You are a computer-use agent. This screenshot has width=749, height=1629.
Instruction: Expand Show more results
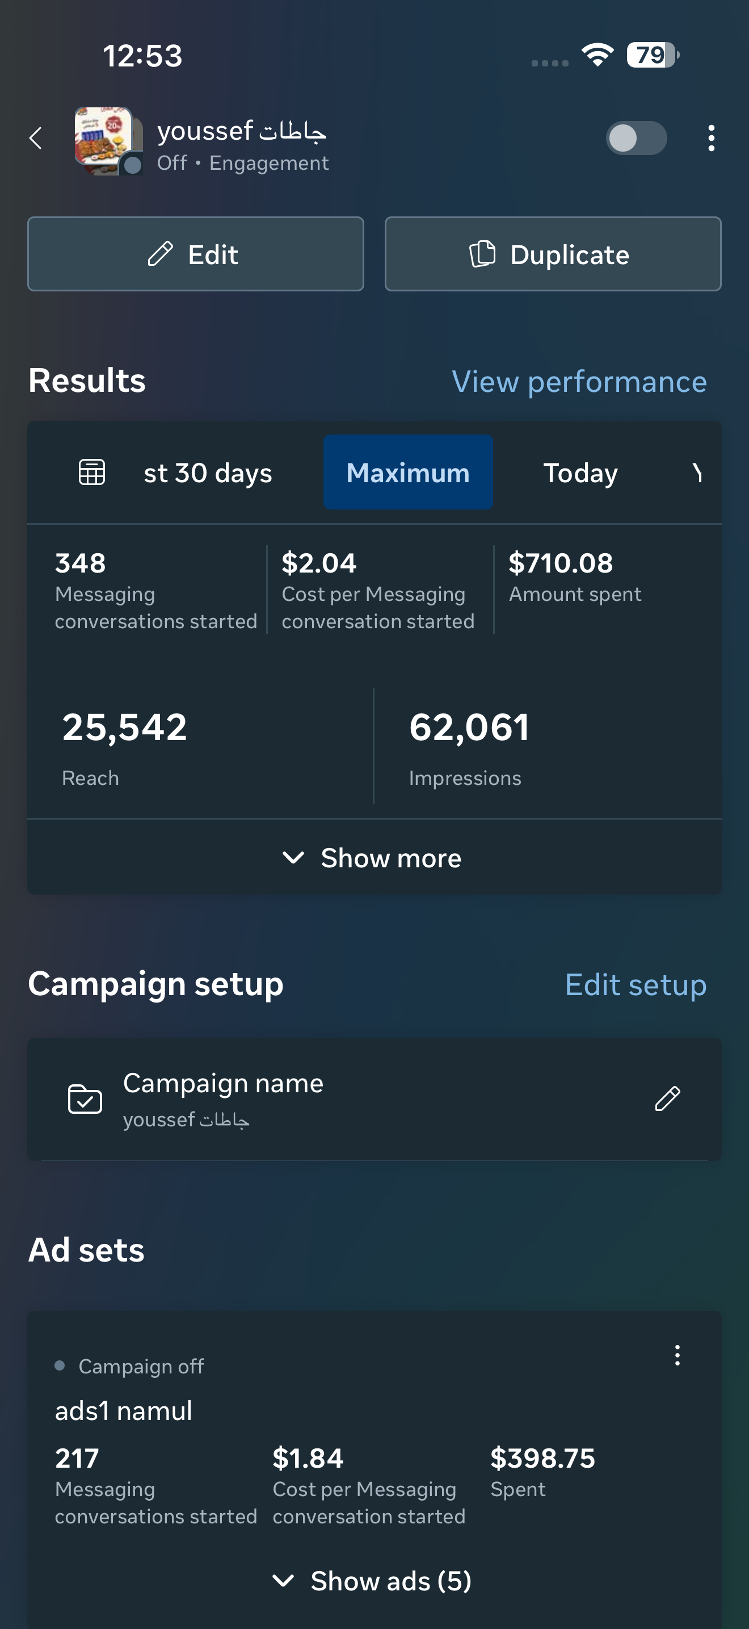click(374, 858)
